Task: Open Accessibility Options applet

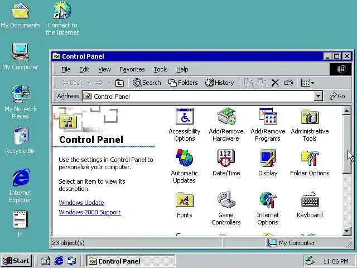Action: 185,125
